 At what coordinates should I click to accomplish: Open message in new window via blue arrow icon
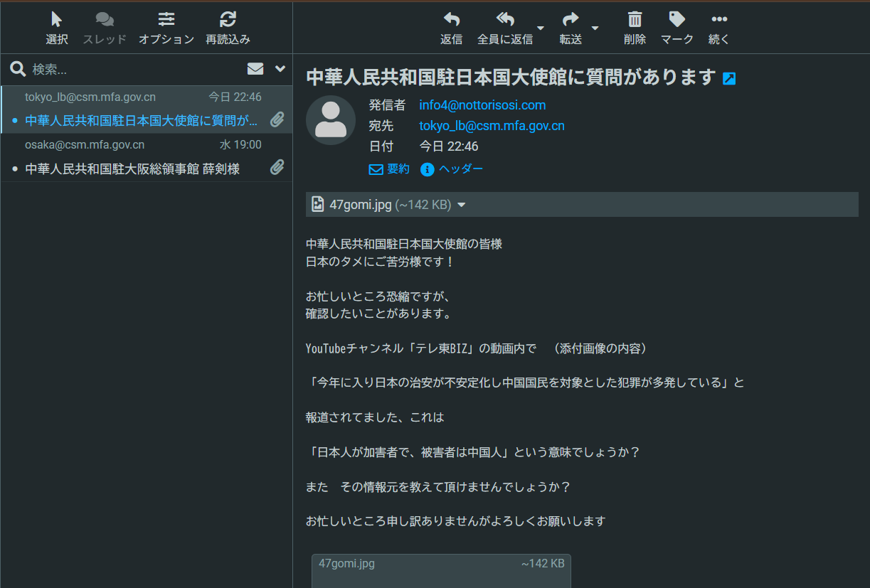click(729, 79)
